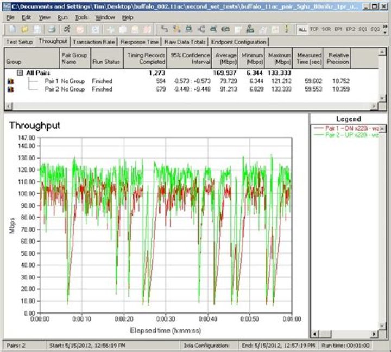Open the Run menu

62,17
